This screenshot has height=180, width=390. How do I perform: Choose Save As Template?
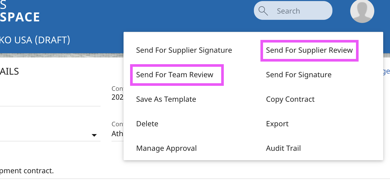click(166, 99)
